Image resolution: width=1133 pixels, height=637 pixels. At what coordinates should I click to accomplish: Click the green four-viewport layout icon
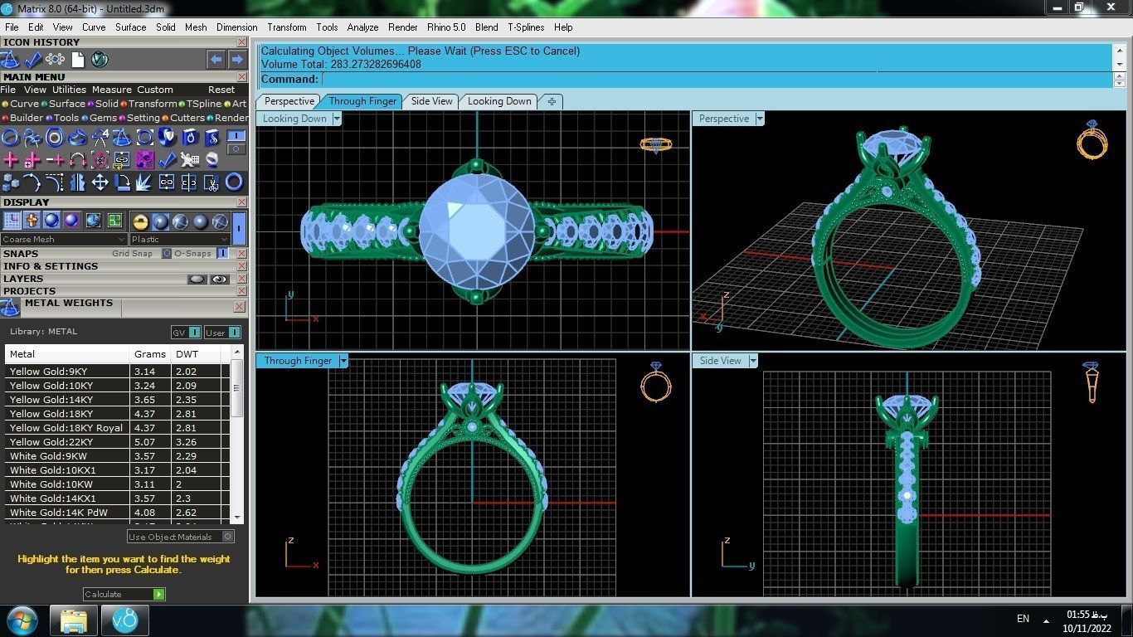pos(114,220)
